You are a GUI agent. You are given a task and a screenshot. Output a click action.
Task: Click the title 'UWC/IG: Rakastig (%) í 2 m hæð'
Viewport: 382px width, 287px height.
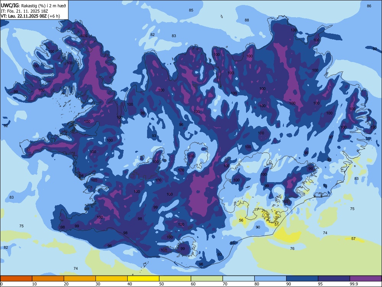[x=33, y=5]
